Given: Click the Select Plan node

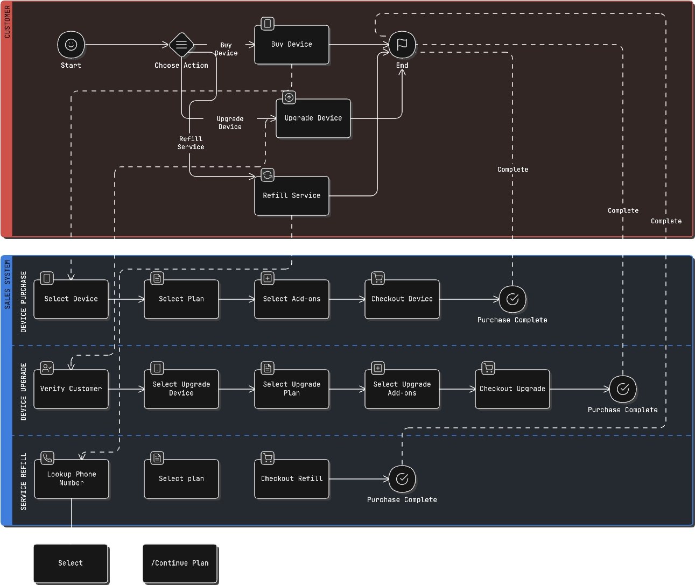Looking at the screenshot, I should (x=181, y=299).
